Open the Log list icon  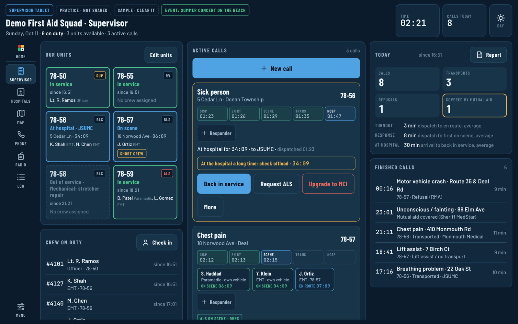[21, 181]
